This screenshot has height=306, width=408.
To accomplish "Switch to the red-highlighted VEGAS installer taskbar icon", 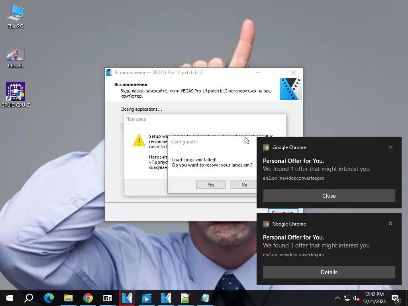I will coord(127,298).
